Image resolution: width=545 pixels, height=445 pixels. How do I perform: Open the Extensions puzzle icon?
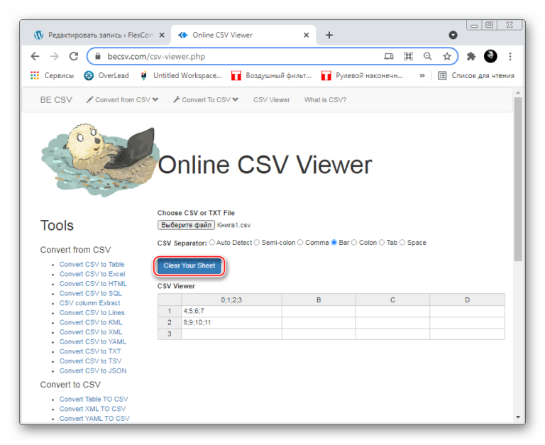tap(470, 56)
